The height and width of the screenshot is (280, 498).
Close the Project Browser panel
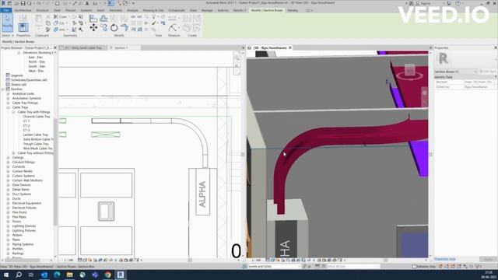tap(55, 47)
